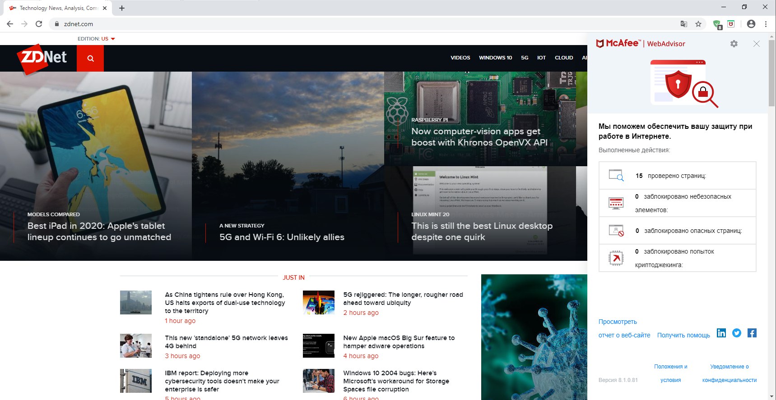Click the macOS Big Sur story thumbnail
This screenshot has height=400, width=776.
coord(319,345)
